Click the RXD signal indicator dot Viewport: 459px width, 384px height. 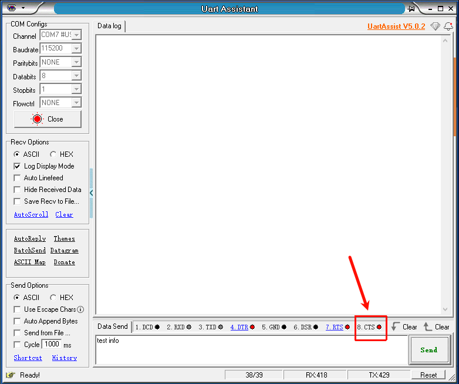pyautogui.click(x=189, y=327)
